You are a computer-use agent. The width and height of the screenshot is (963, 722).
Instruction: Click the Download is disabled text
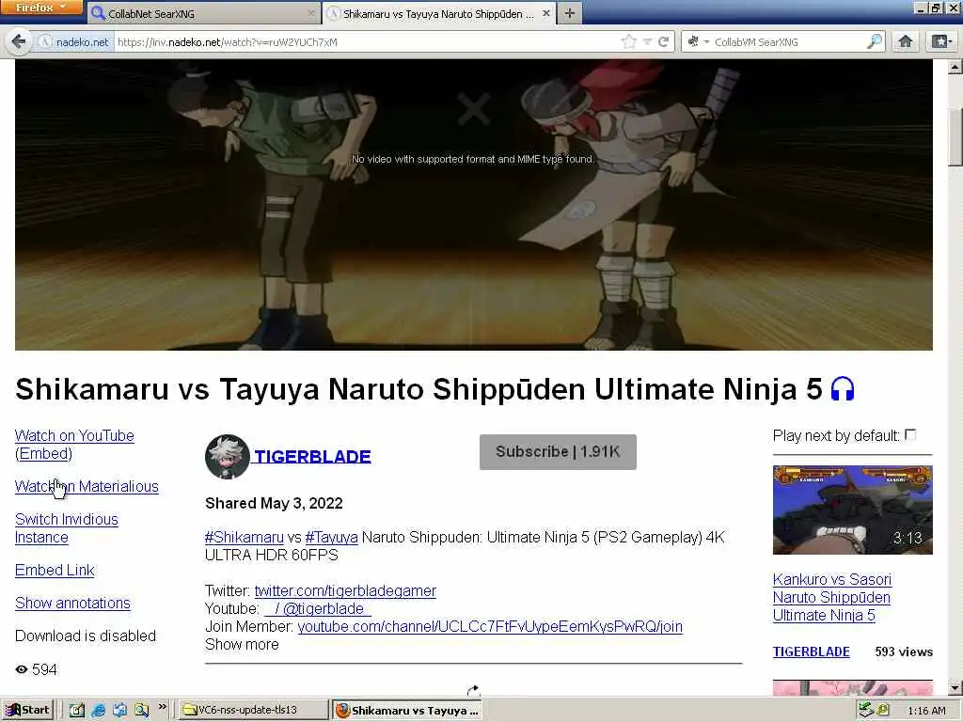point(86,636)
